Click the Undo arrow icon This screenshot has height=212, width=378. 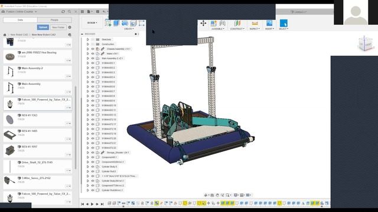pos(104,12)
